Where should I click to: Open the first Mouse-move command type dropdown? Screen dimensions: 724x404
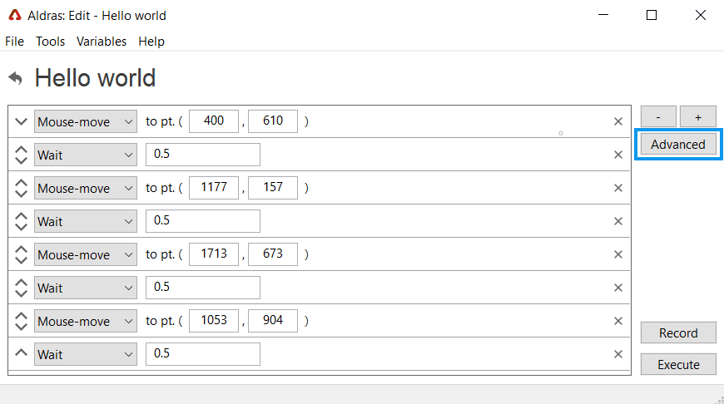86,121
